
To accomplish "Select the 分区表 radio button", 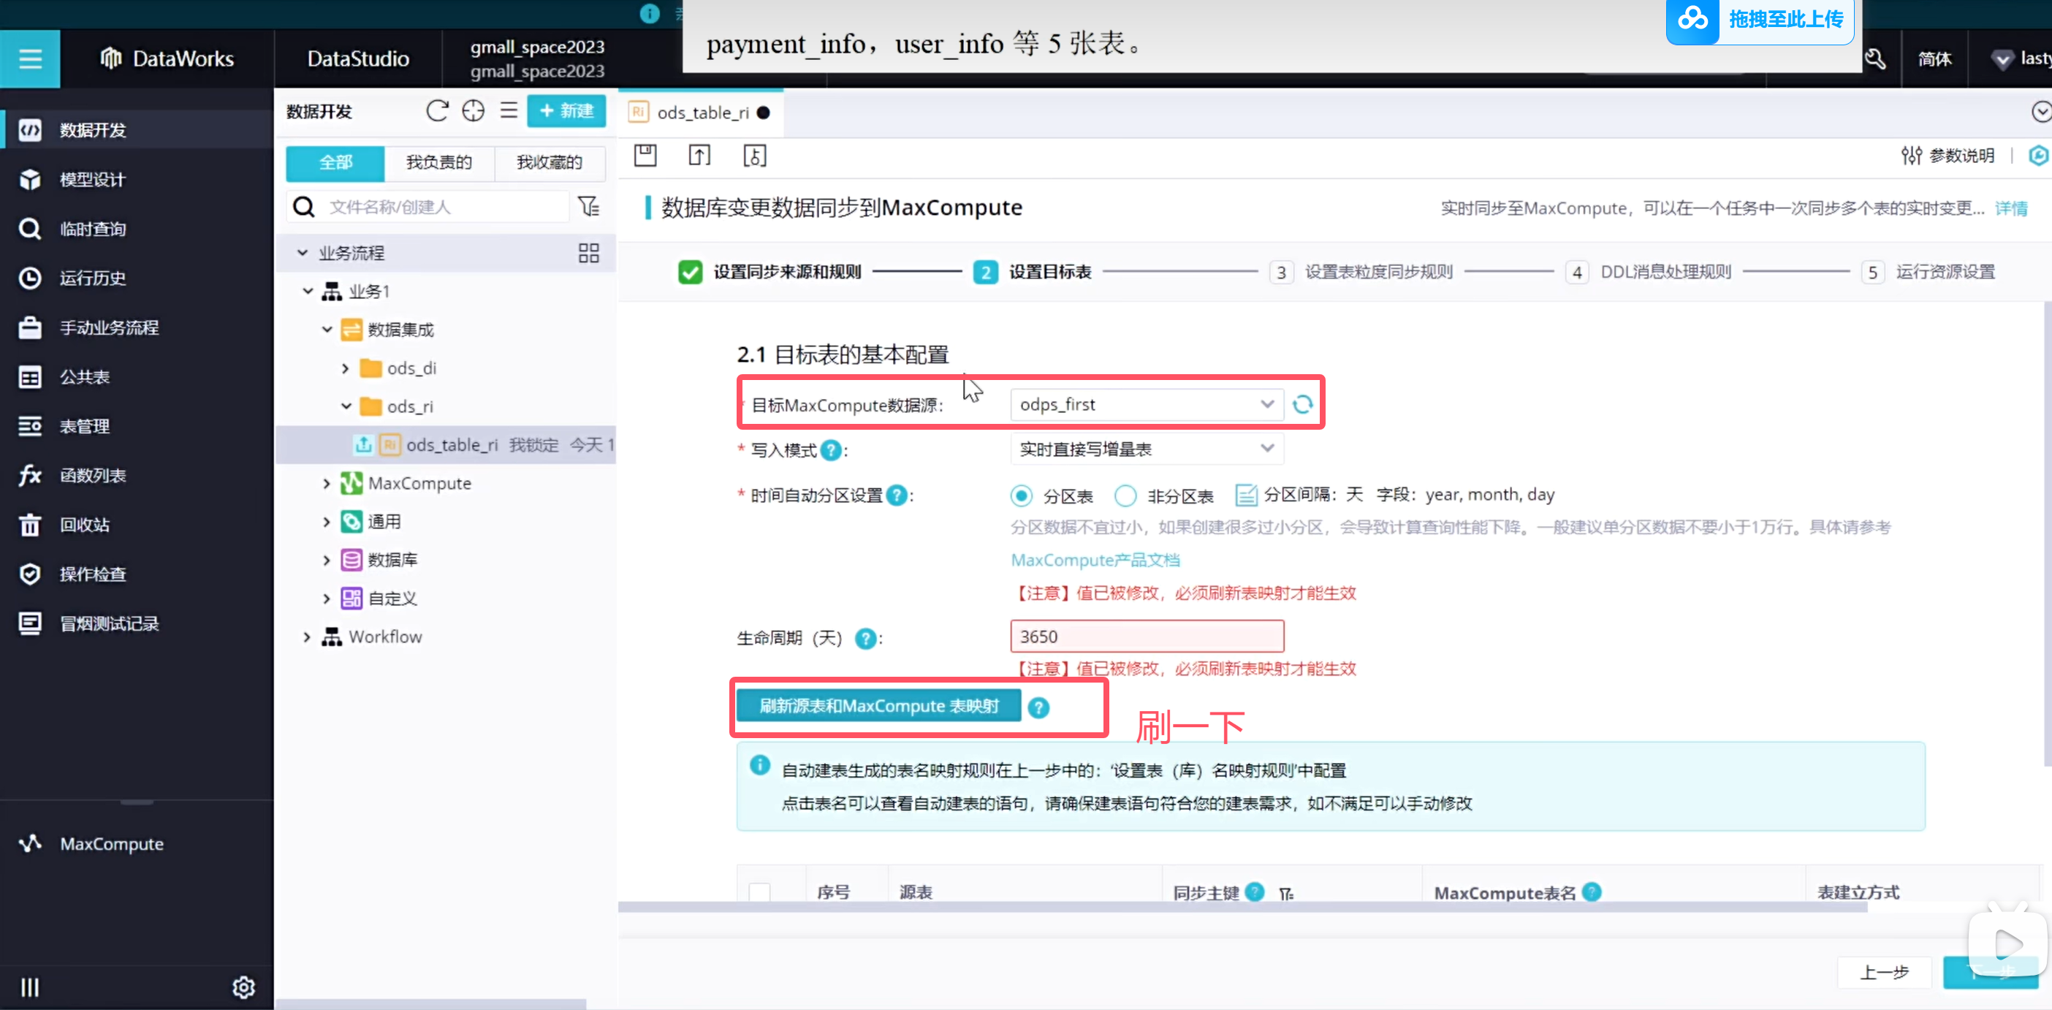I will (x=1021, y=495).
